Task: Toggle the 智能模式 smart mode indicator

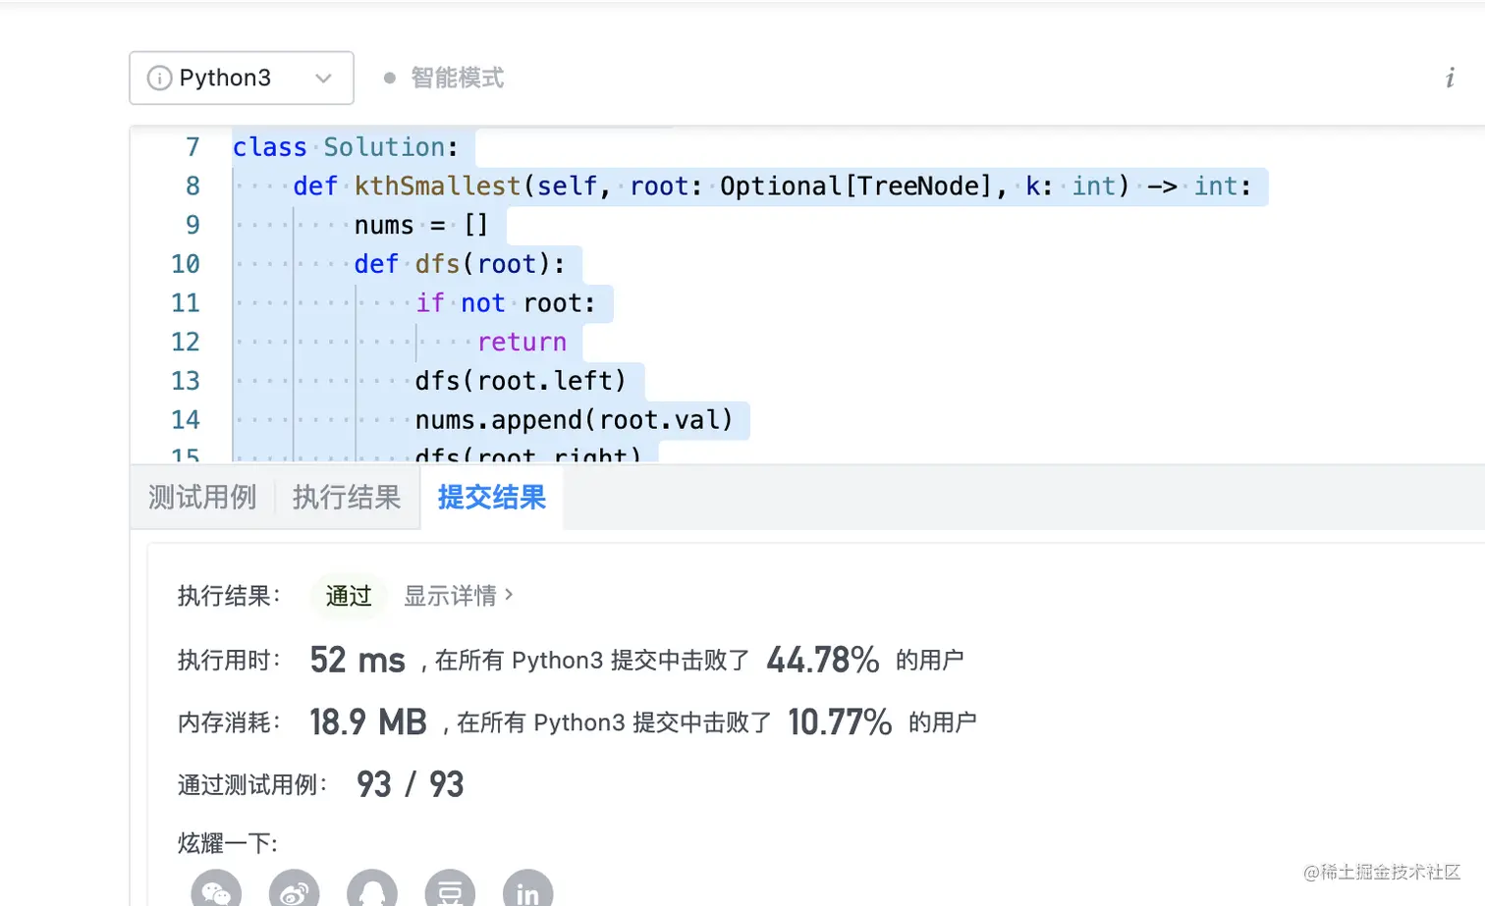Action: point(444,78)
